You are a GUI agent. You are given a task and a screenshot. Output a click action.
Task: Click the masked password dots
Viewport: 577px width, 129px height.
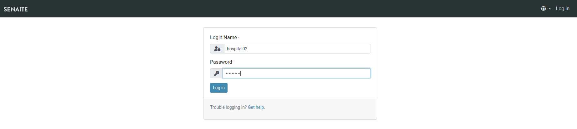(x=233, y=73)
